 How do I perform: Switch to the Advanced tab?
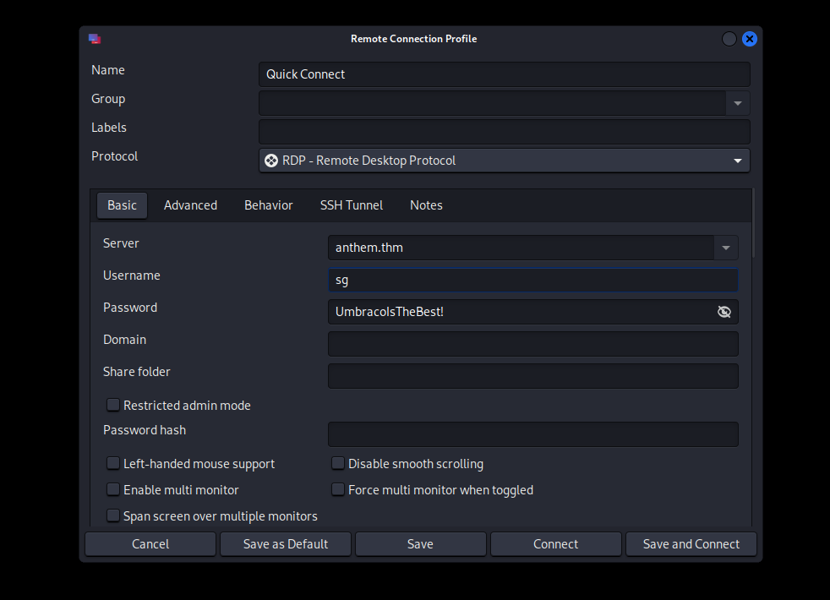pyautogui.click(x=190, y=205)
